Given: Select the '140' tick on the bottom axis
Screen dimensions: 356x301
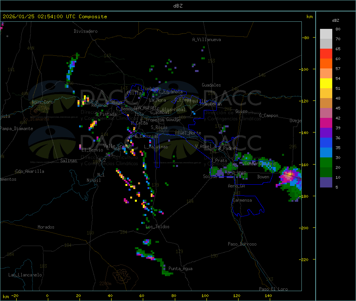Looking at the screenshot, I should [268, 296].
